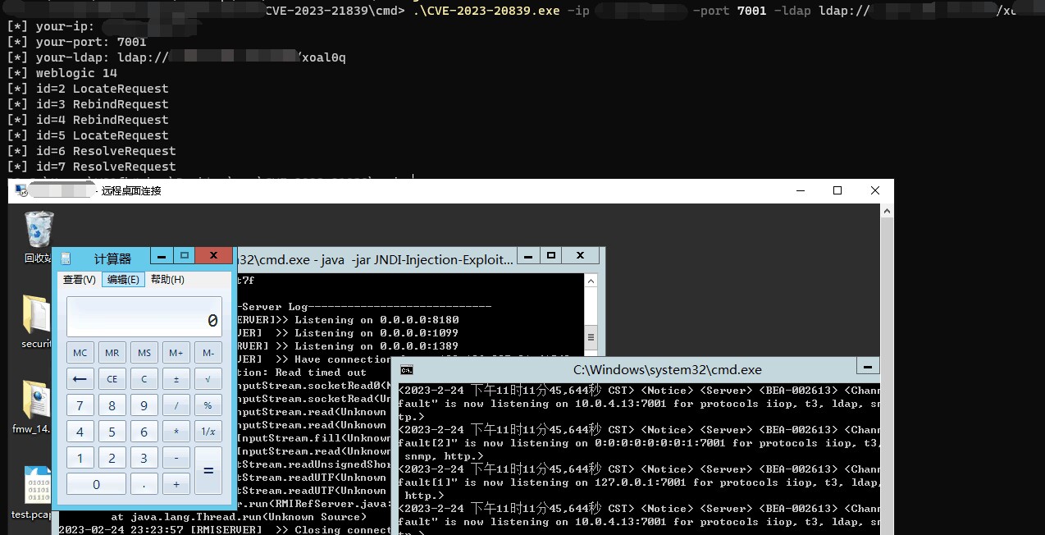
Task: Click the divide key in calculator
Action: point(176,405)
